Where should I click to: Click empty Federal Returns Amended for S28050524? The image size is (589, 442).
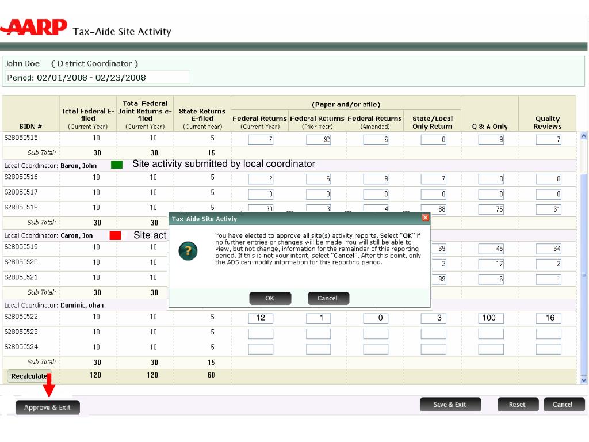[x=376, y=349]
